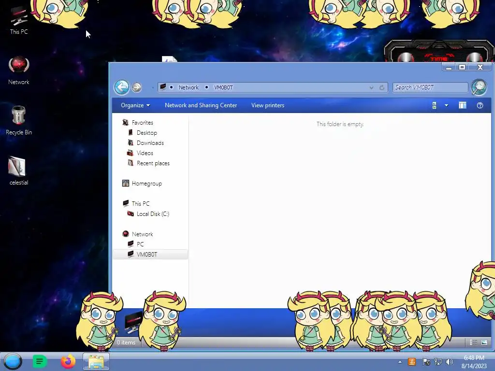The width and height of the screenshot is (495, 371).
Task: Click View printers in toolbar
Action: point(268,105)
